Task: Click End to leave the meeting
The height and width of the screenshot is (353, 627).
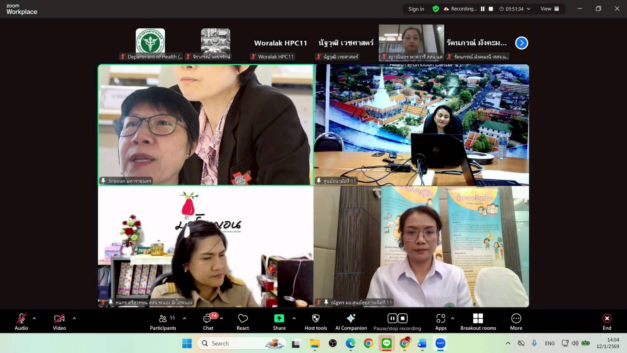Action: [x=607, y=322]
